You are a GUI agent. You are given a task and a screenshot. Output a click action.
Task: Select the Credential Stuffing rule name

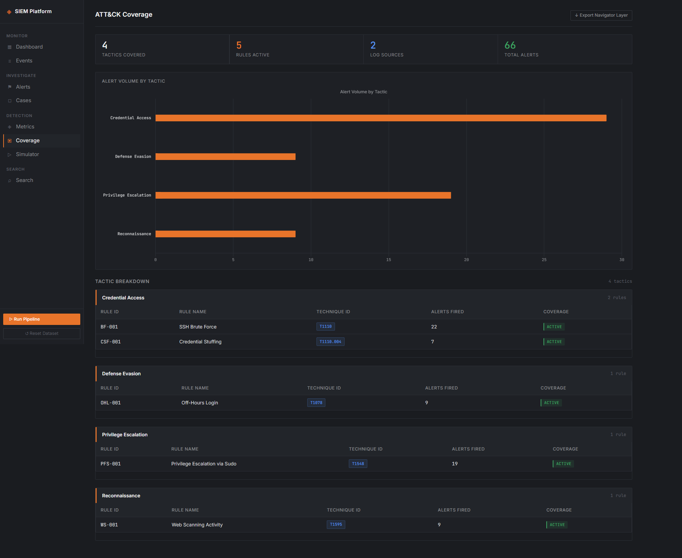pyautogui.click(x=200, y=342)
